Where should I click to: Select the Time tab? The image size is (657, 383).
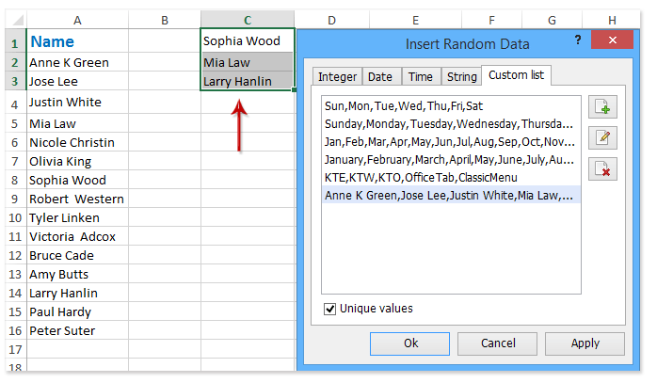point(421,77)
